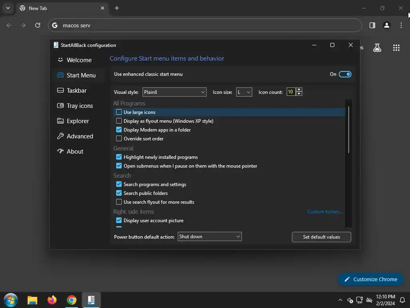This screenshot has height=308, width=410.
Task: Open the Advanced settings tab
Action: click(80, 136)
